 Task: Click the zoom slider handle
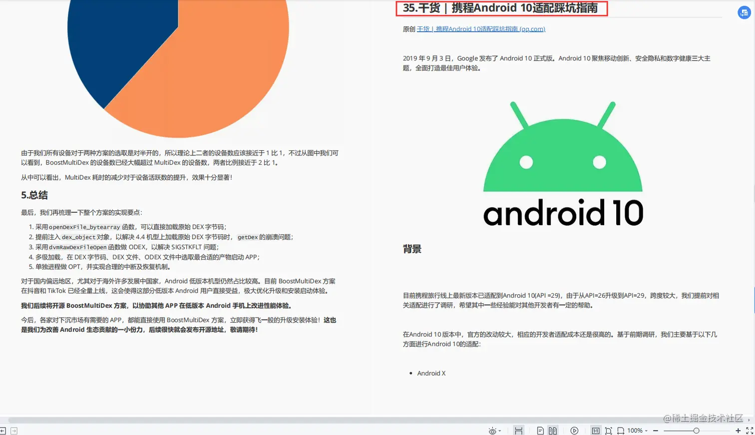point(696,431)
